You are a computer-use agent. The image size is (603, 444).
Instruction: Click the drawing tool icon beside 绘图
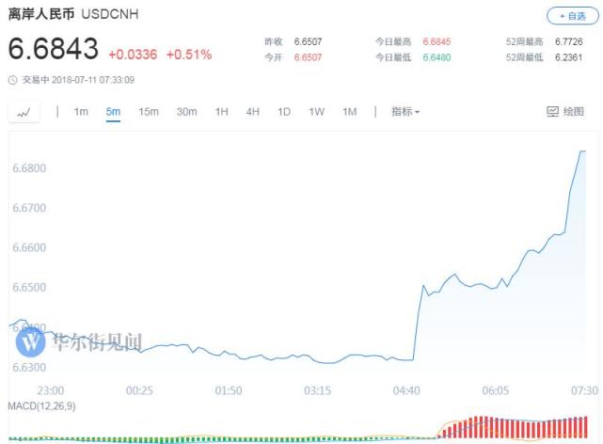tap(552, 112)
